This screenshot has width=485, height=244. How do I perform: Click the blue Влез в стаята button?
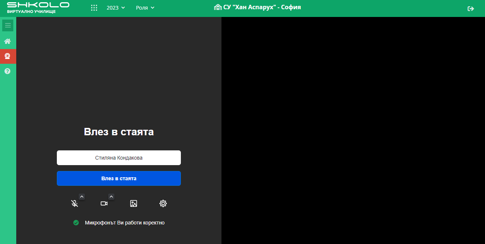[x=119, y=178]
